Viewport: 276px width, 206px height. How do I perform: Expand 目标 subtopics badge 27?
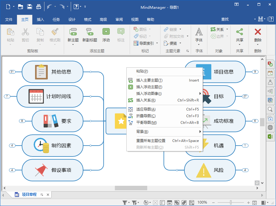click(245, 96)
